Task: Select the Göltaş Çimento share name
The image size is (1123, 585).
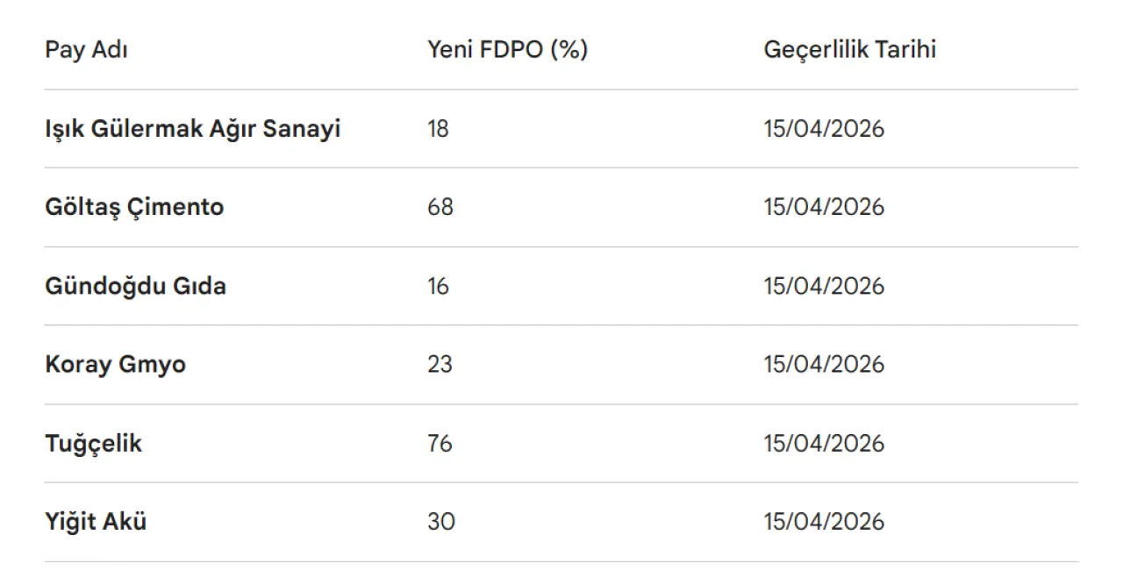Action: click(x=134, y=207)
